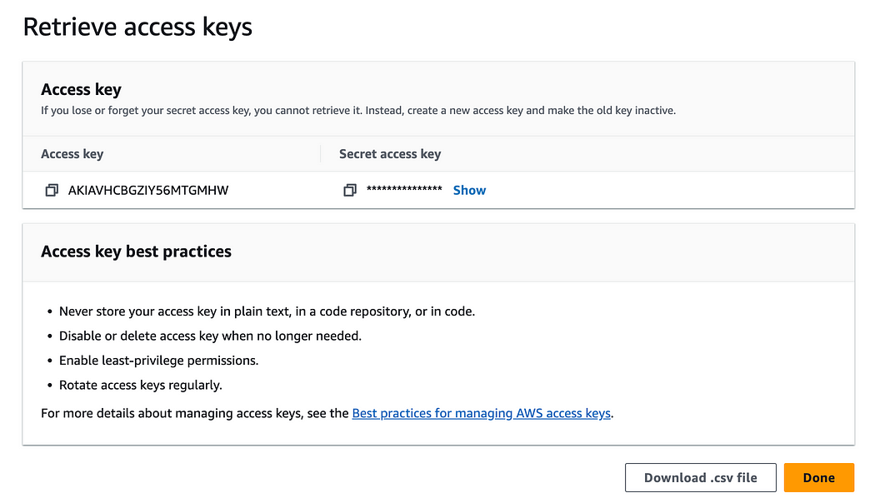Click the Secret access key column header

[390, 154]
